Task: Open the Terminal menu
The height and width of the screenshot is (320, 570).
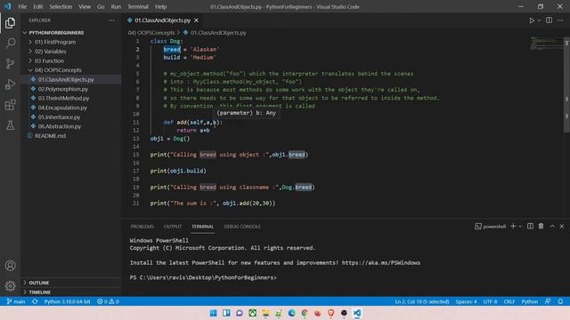Action: point(138,6)
